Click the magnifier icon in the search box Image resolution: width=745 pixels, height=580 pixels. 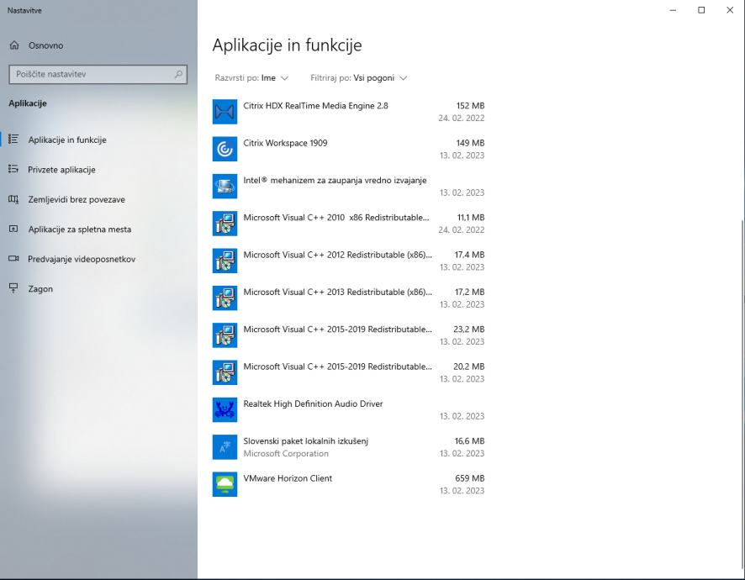(178, 74)
